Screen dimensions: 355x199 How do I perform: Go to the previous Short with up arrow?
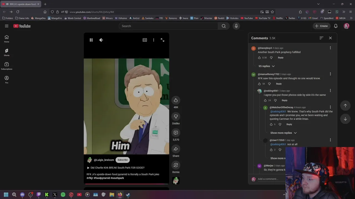(x=345, y=105)
